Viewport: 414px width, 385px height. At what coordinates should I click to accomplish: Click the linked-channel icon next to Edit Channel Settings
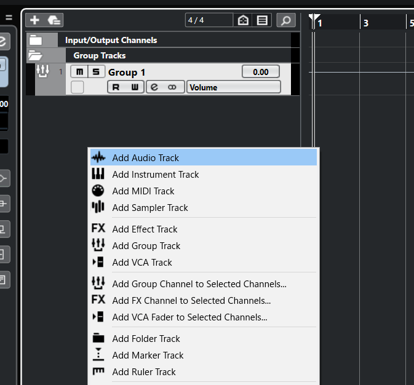[x=172, y=87]
